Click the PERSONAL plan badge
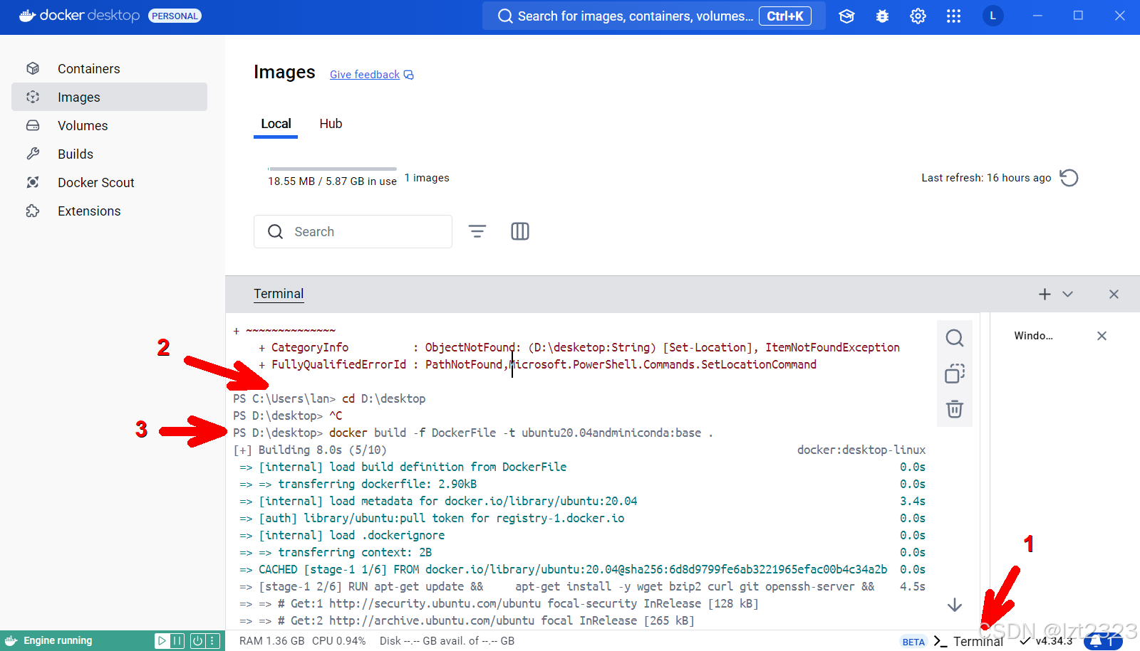This screenshot has width=1140, height=651. point(175,16)
